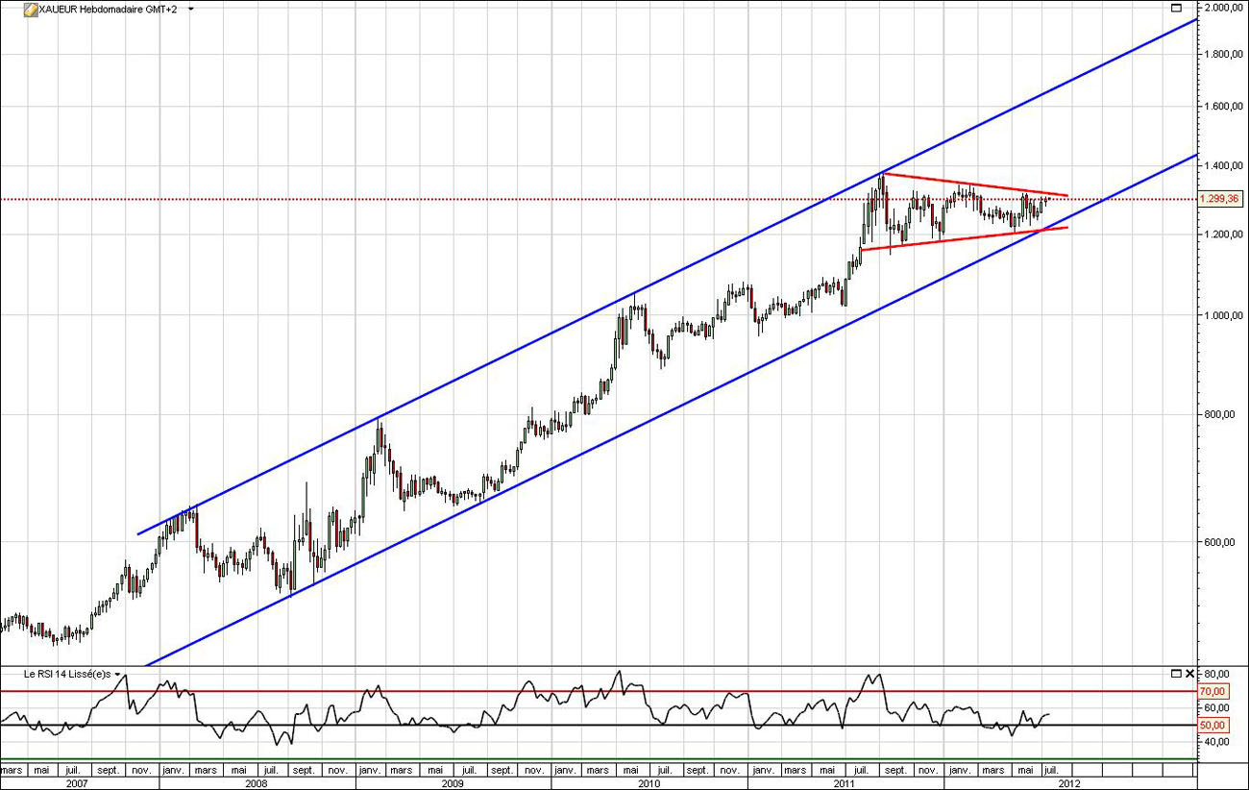Select the lower blue channel trendline

[x=576, y=455]
